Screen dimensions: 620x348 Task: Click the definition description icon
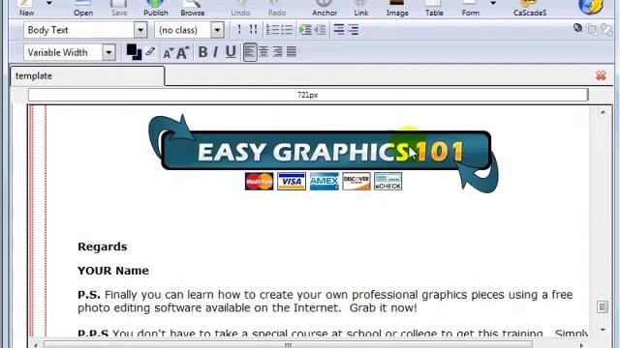(x=353, y=30)
